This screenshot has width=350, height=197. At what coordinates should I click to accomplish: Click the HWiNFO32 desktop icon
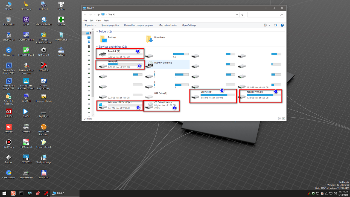[x=26, y=159]
